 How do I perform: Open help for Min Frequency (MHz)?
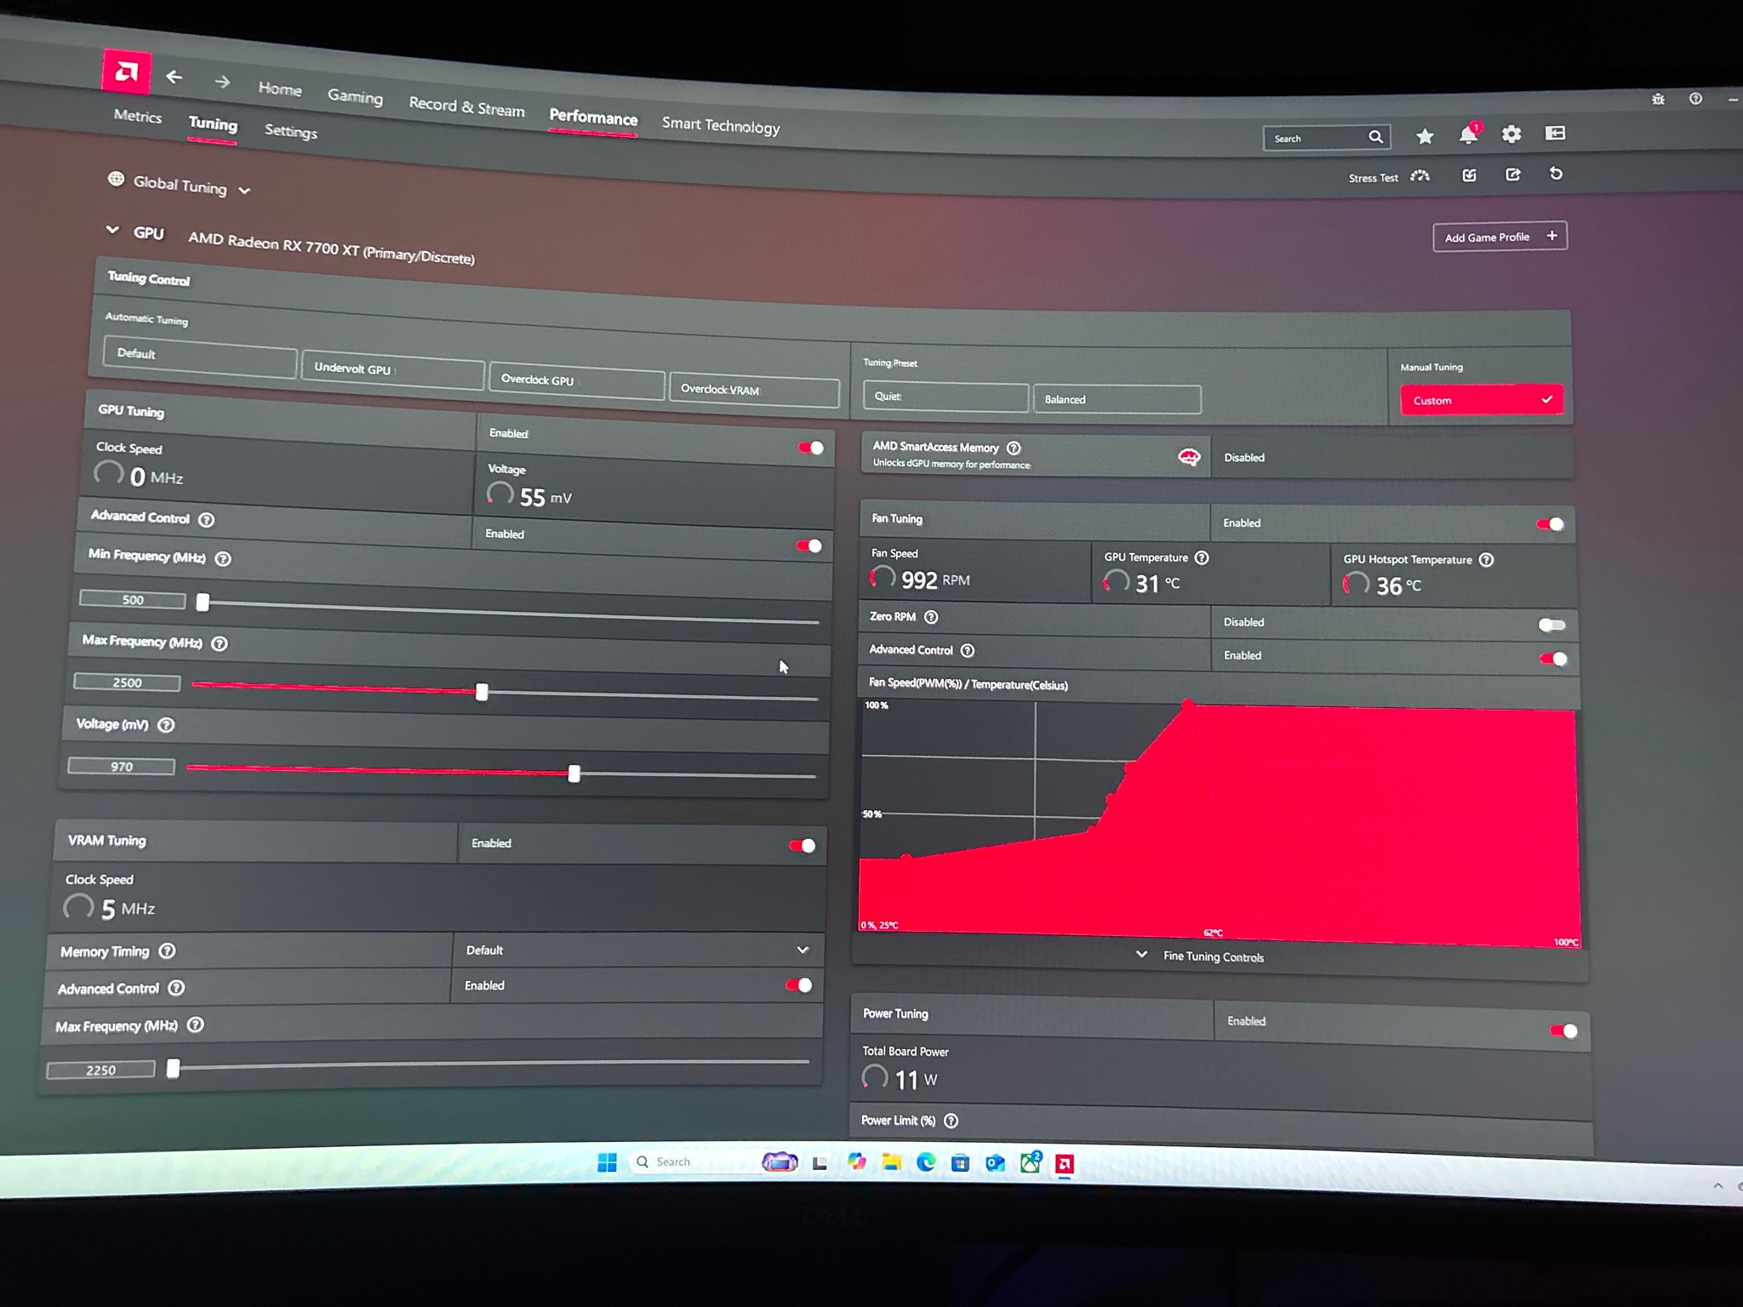point(223,559)
